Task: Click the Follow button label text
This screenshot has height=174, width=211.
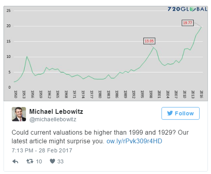Action: tap(184, 113)
